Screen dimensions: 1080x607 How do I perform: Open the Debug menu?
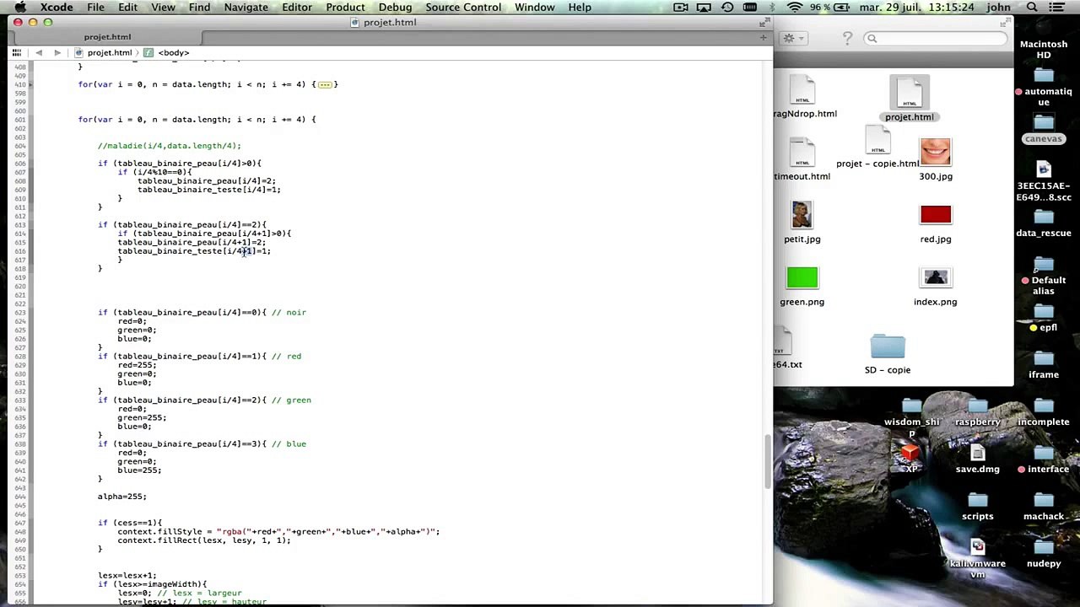click(x=395, y=8)
